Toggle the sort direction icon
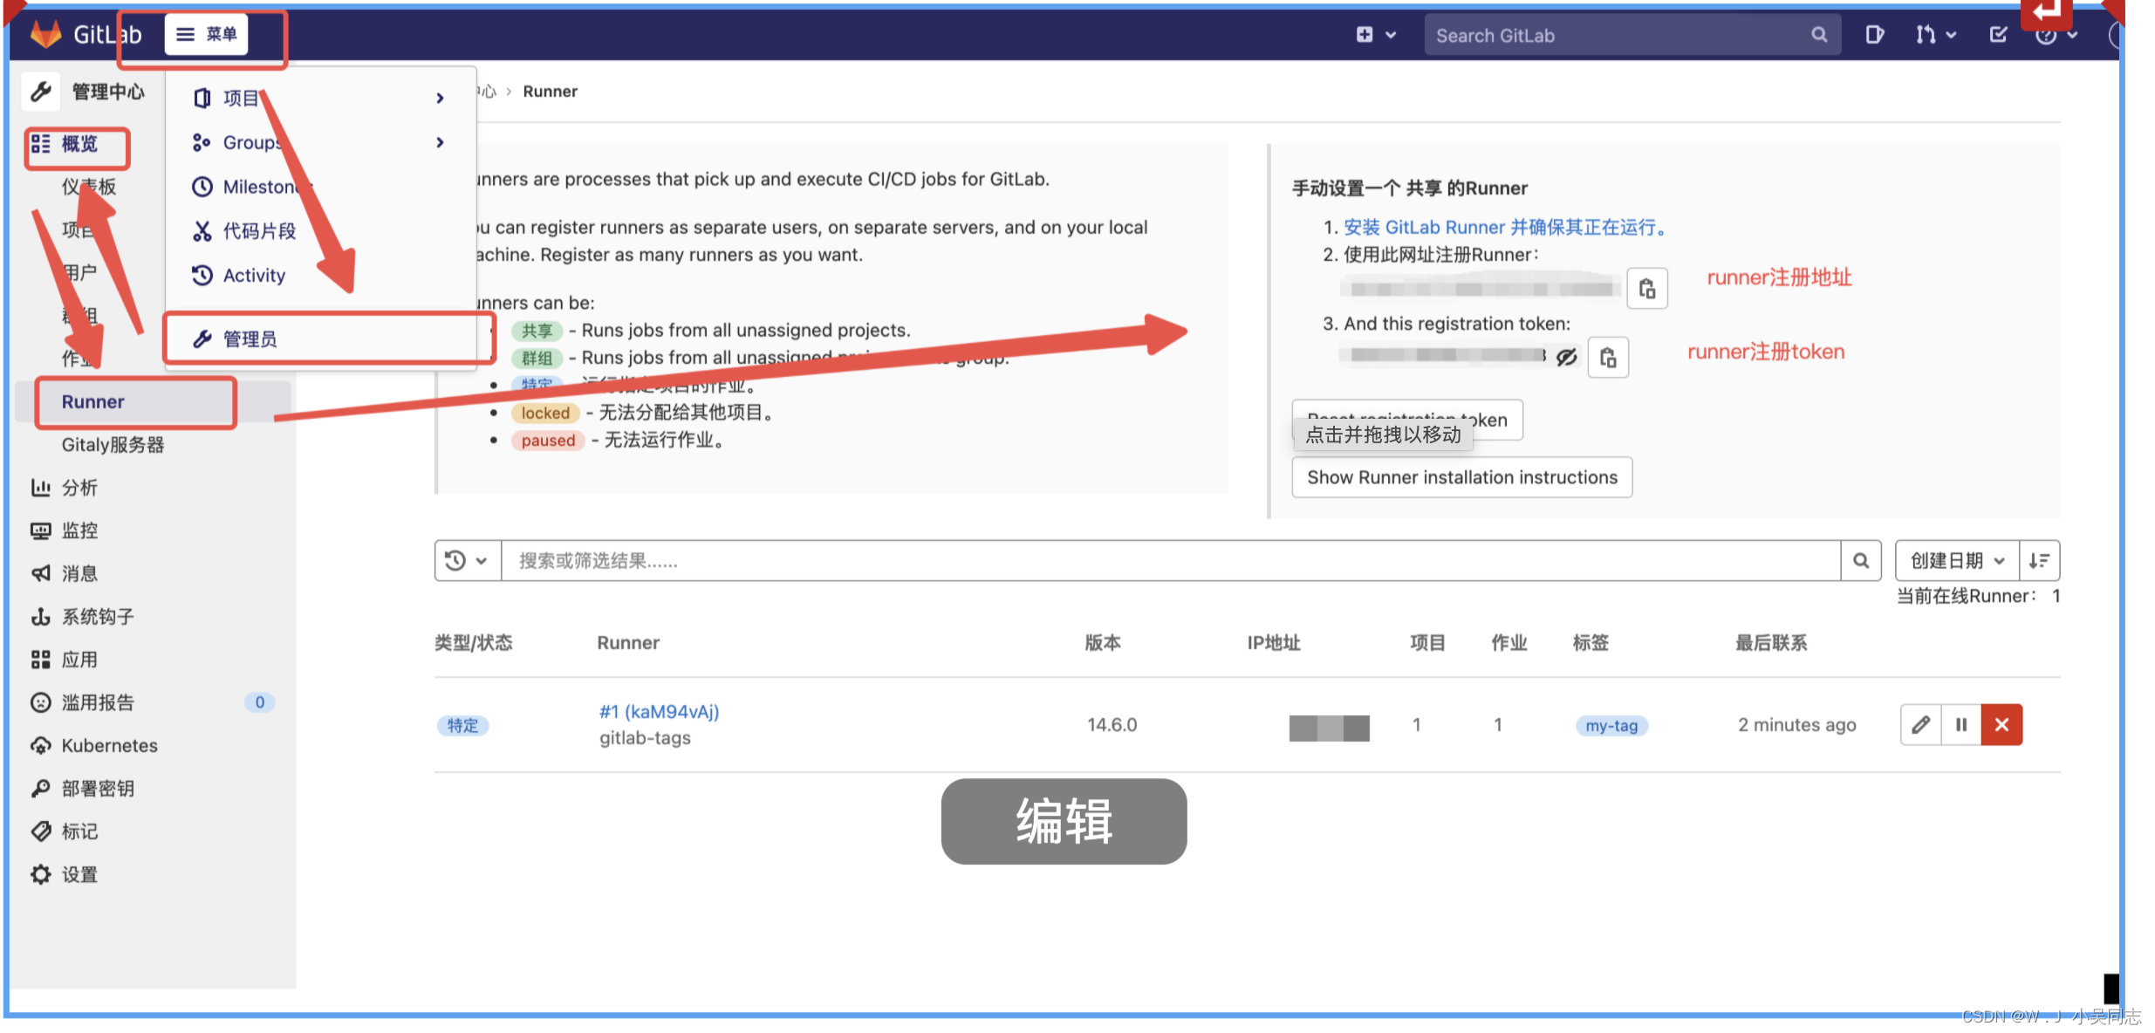The height and width of the screenshot is (1033, 2155). coord(2039,561)
